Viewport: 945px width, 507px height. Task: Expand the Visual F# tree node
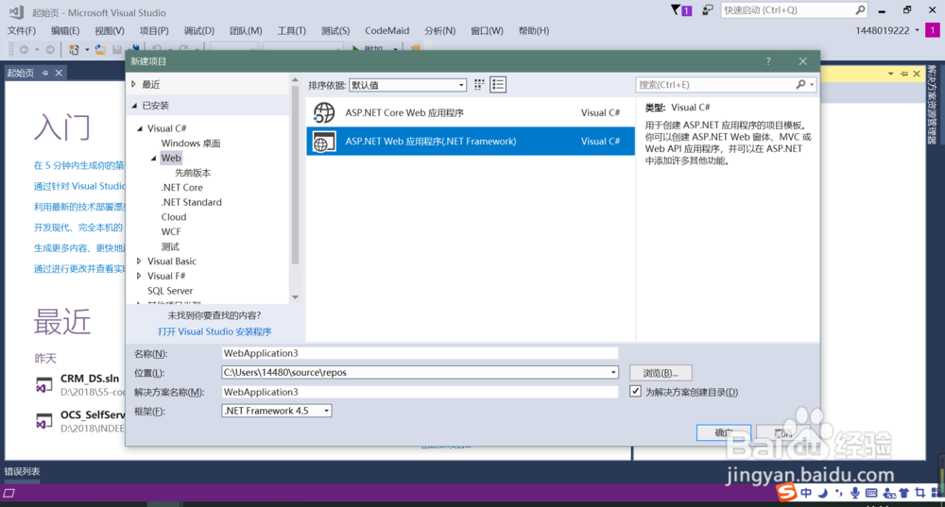coord(139,276)
